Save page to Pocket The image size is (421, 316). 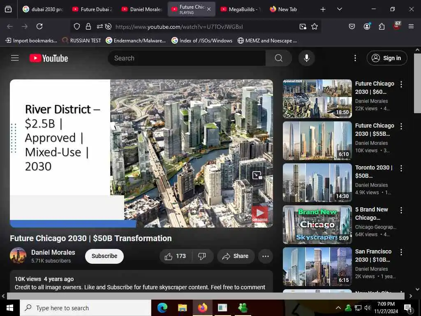point(352,26)
